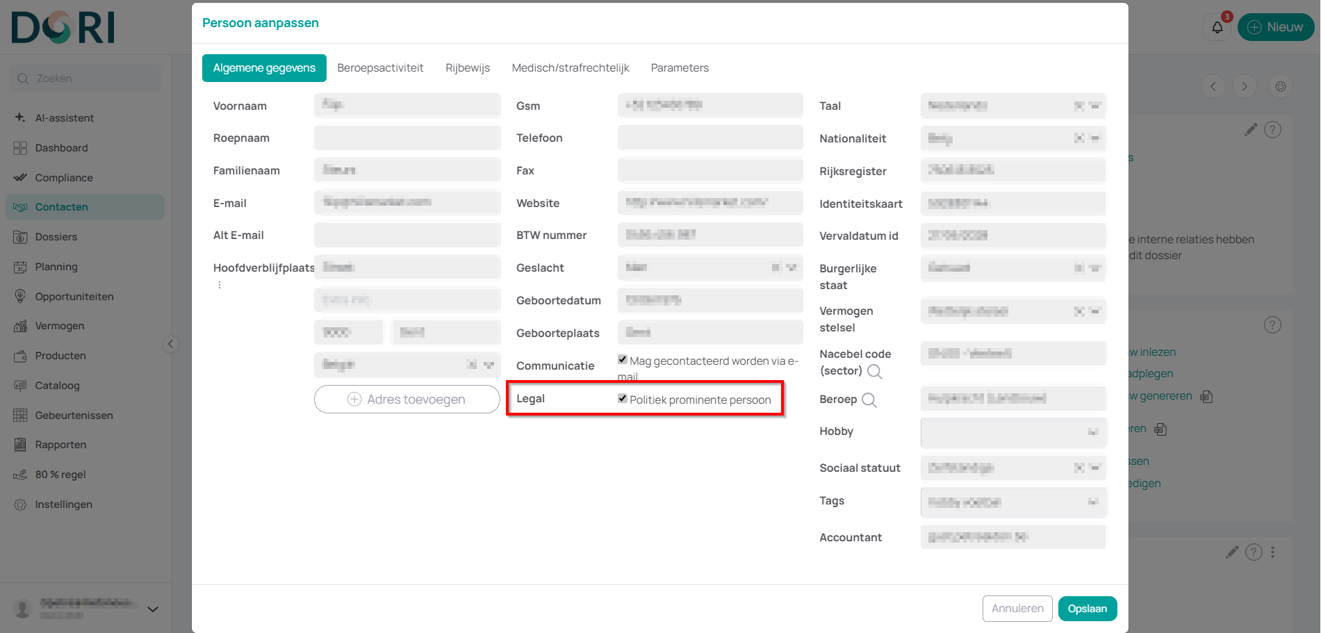Switch to the Medisch/strafrechtelijk tab
This screenshot has height=633, width=1321.
tap(571, 68)
